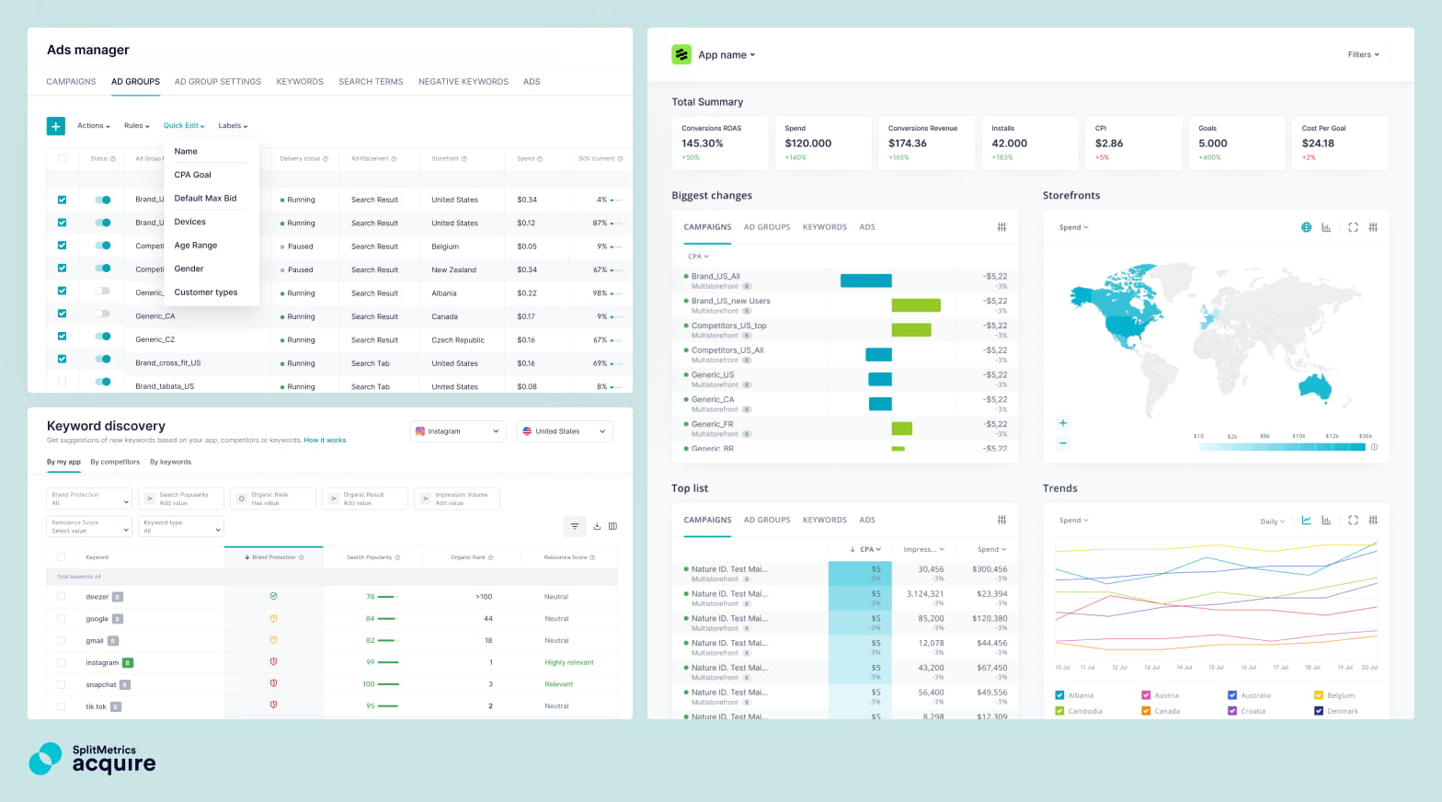Open the App name dropdown
The image size is (1442, 802).
[x=726, y=55]
